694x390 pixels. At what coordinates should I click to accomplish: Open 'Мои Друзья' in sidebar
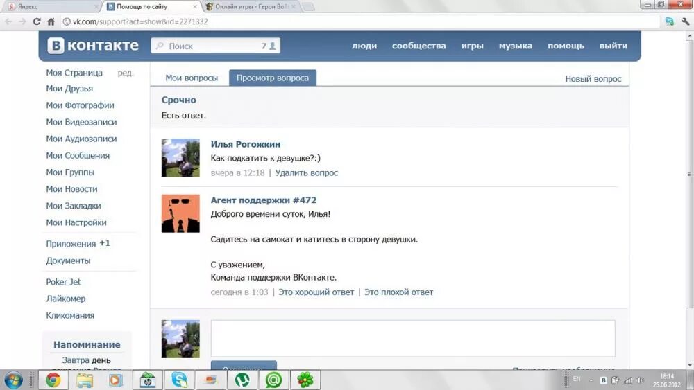click(x=69, y=89)
